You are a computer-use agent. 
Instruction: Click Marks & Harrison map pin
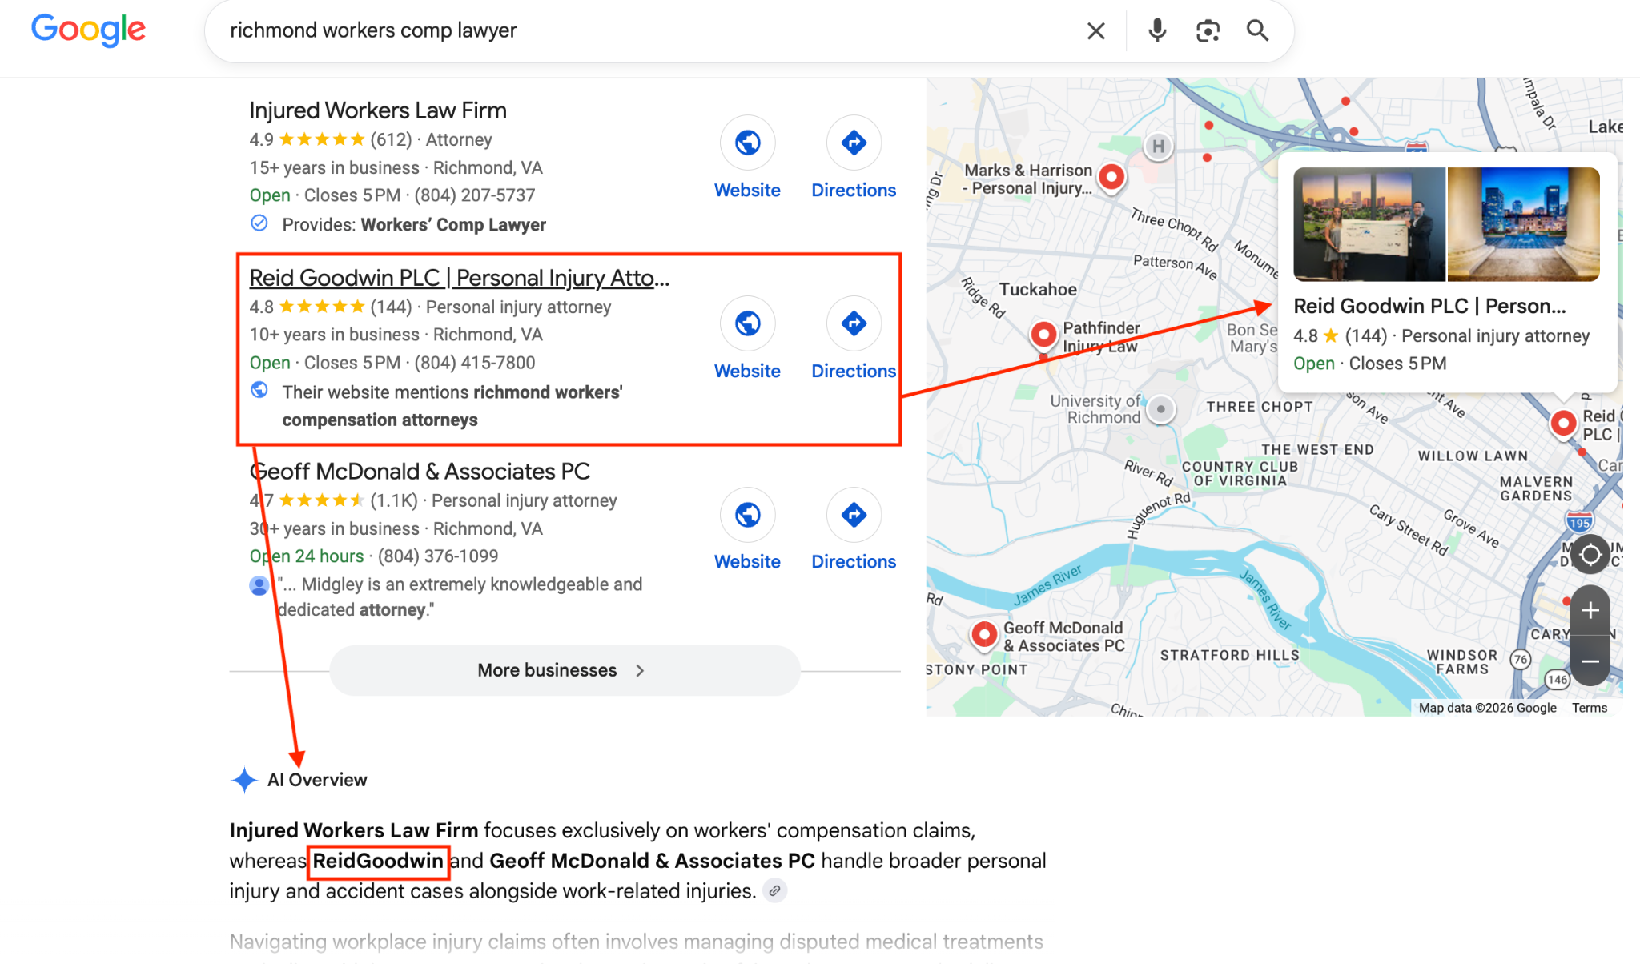tap(1111, 176)
